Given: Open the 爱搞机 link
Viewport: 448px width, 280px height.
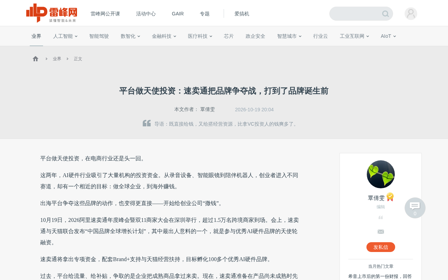Looking at the screenshot, I should point(242,14).
